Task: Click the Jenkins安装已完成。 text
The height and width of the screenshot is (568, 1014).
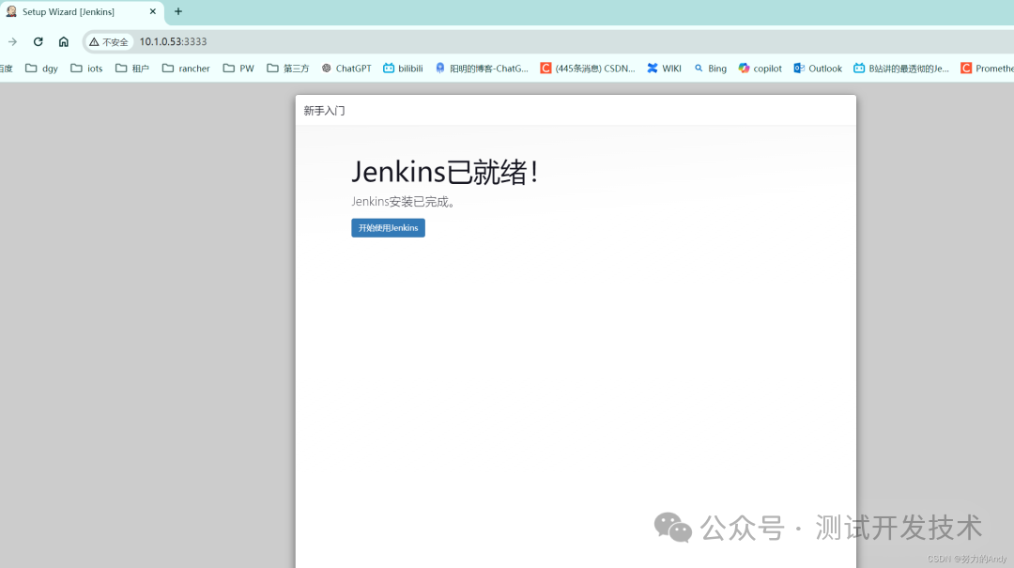Action: (x=405, y=202)
